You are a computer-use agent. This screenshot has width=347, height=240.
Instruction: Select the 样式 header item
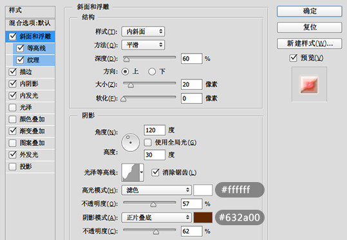click(x=30, y=11)
